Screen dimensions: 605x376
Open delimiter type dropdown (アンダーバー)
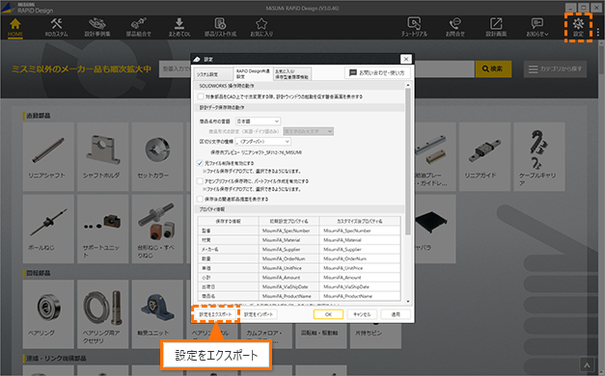pos(262,142)
